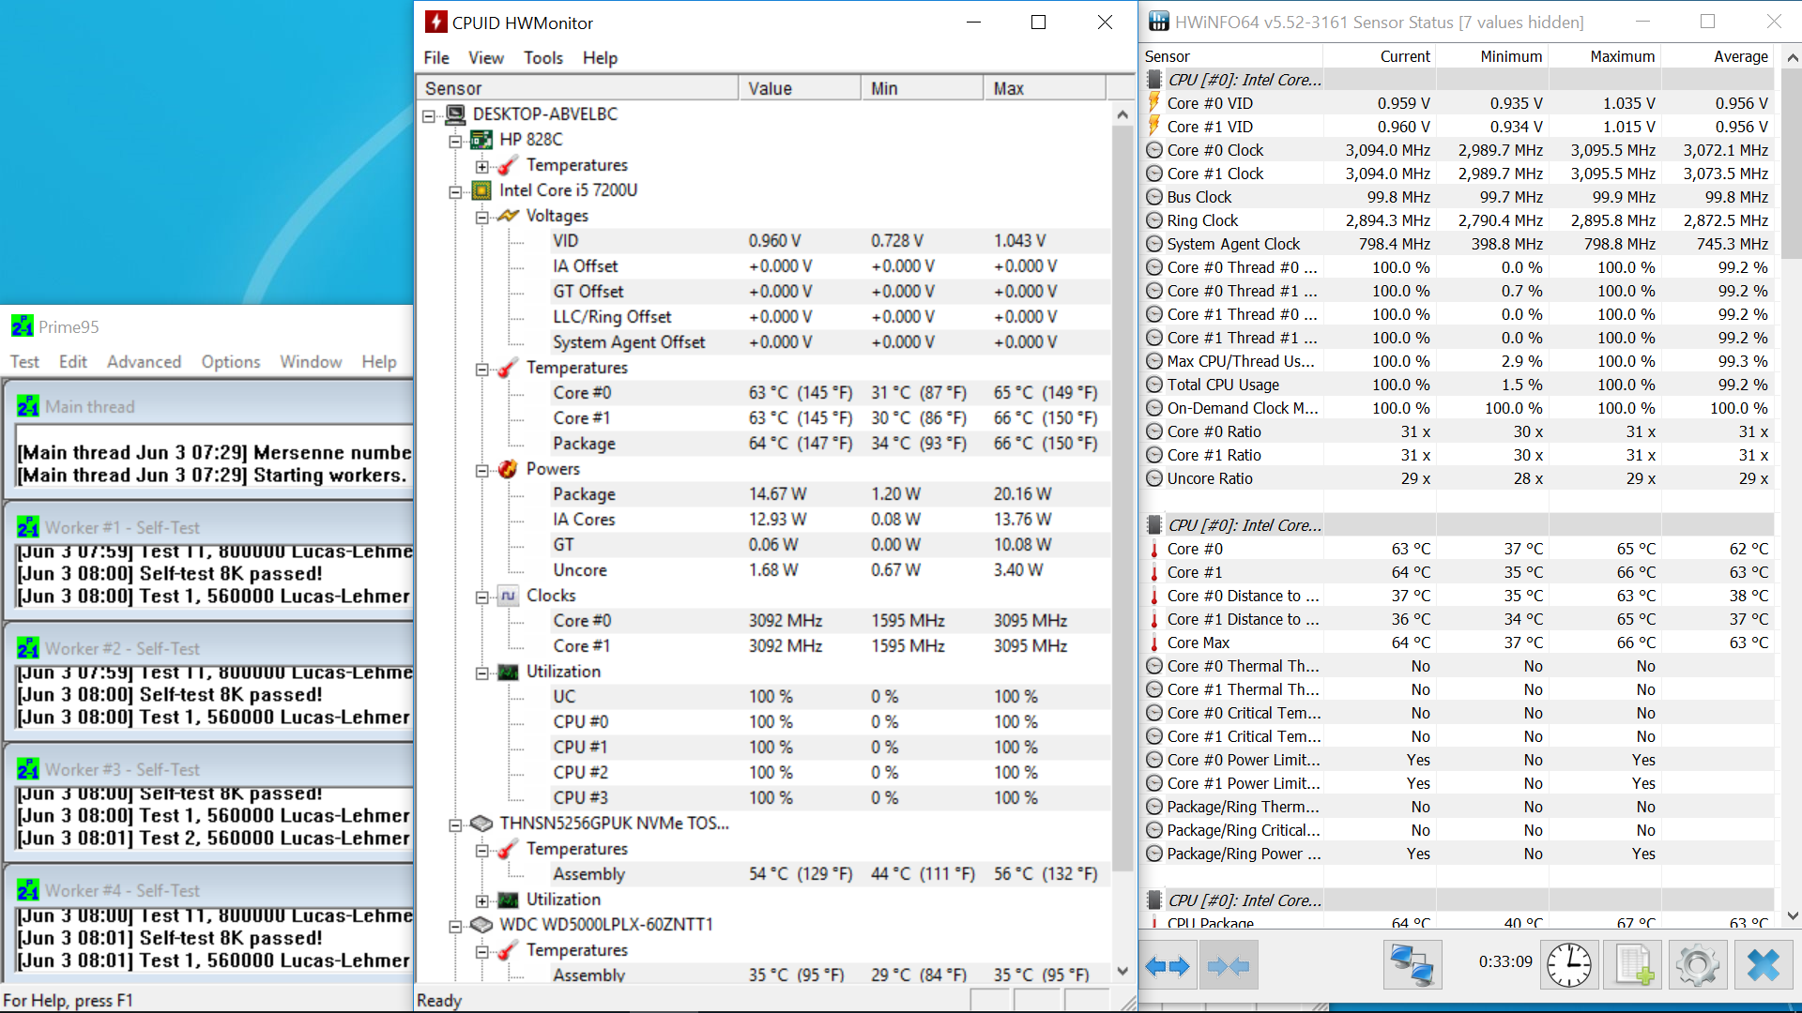Click Core #0 thermometer icon in HWiNFO

(1154, 549)
